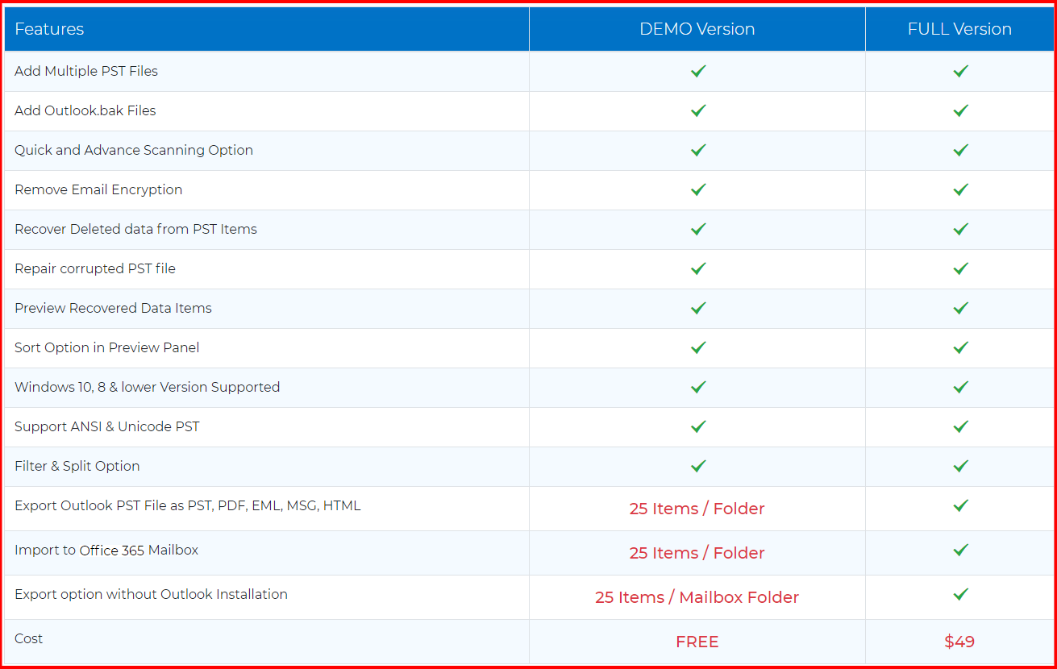The image size is (1057, 669).
Task: Click 'Recover Deleted data from PST Items' text
Action: (x=135, y=229)
